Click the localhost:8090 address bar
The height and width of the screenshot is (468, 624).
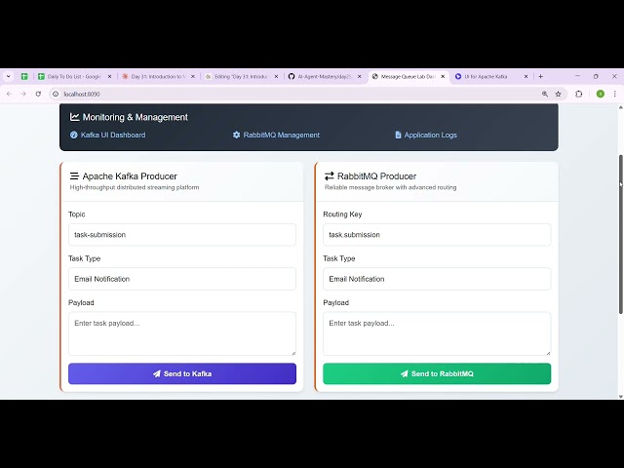pyautogui.click(x=294, y=94)
